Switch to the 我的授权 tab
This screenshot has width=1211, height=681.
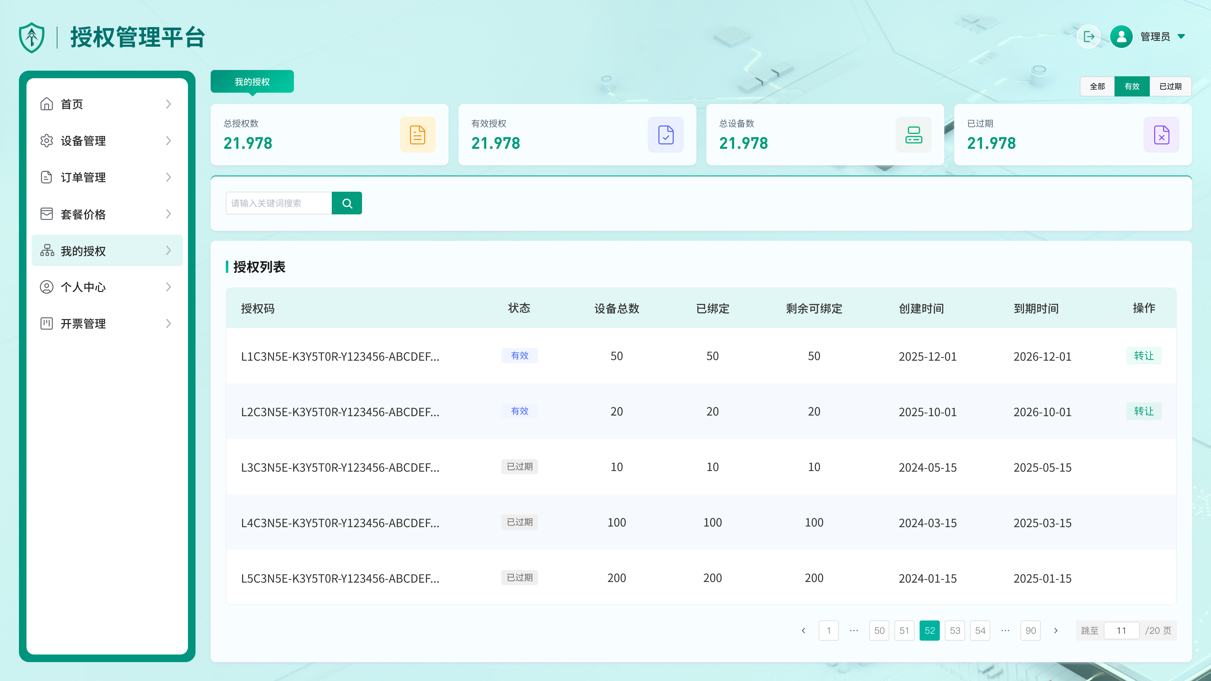click(x=252, y=82)
